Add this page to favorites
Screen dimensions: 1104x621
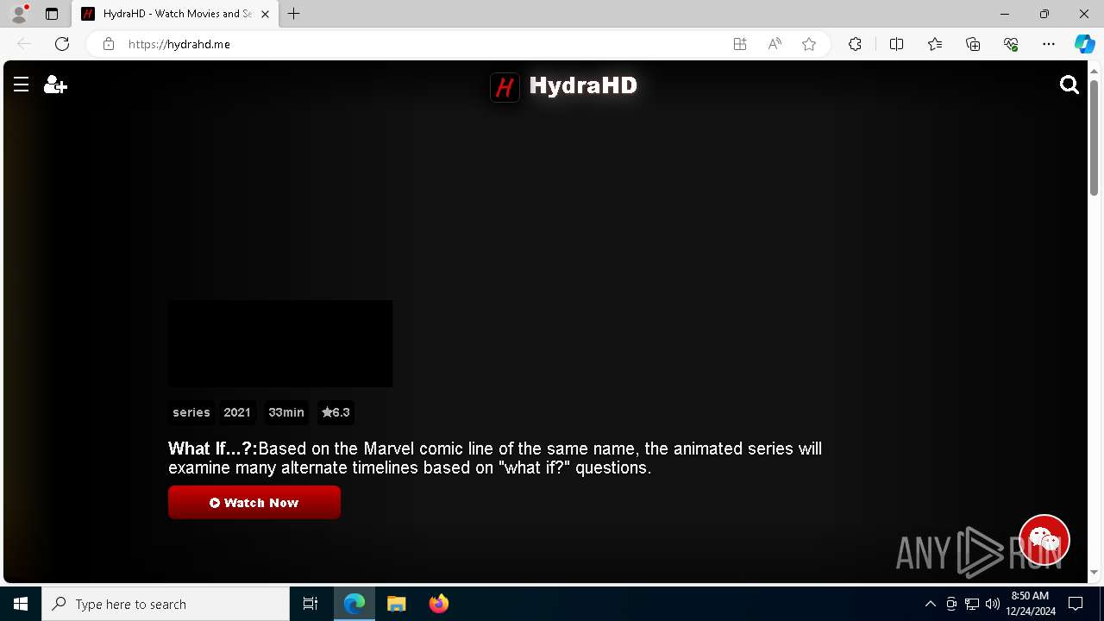pos(809,44)
